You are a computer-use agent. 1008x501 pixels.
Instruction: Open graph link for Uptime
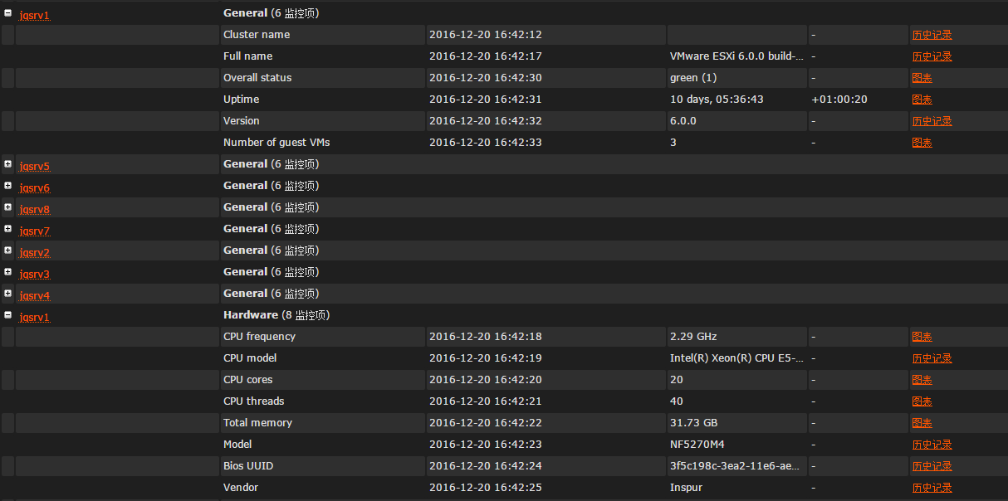point(922,100)
